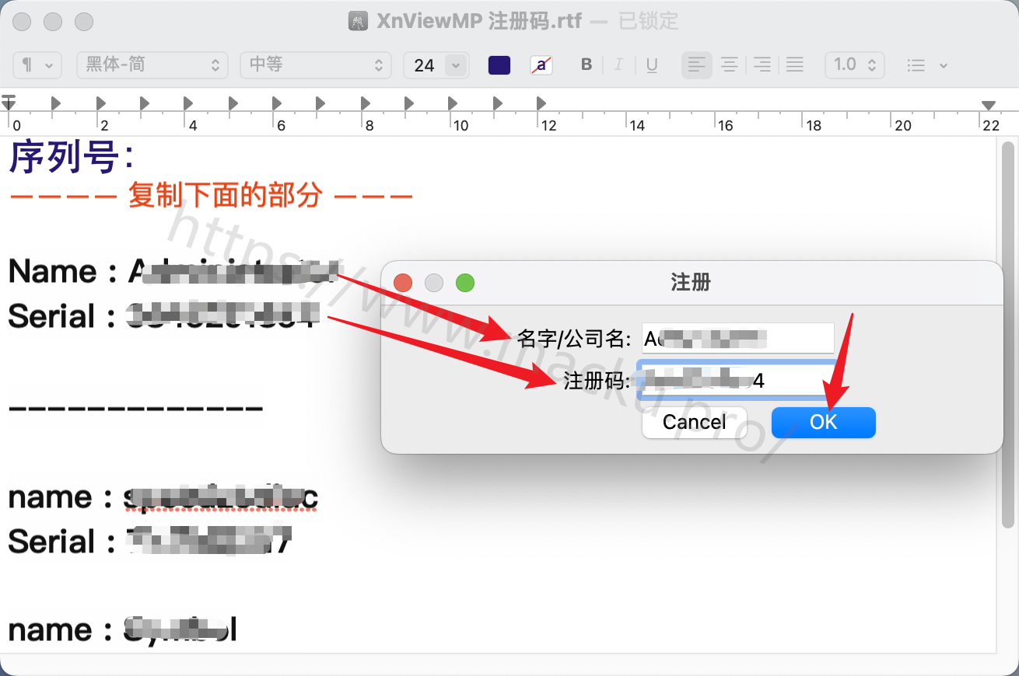This screenshot has height=676, width=1019.
Task: Click the tab stop at ruler position 12
Action: tap(541, 103)
